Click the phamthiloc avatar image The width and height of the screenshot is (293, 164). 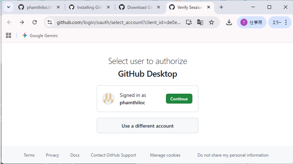coord(108,99)
